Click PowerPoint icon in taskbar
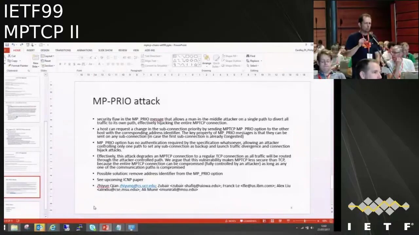419x235 pixels. tap(105, 227)
